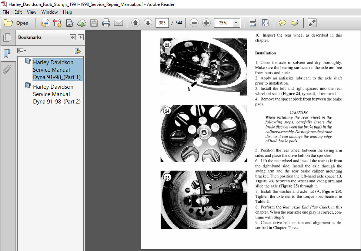Convert file to PDF online icon
This screenshot has height=251, width=361.
[x=45, y=23]
